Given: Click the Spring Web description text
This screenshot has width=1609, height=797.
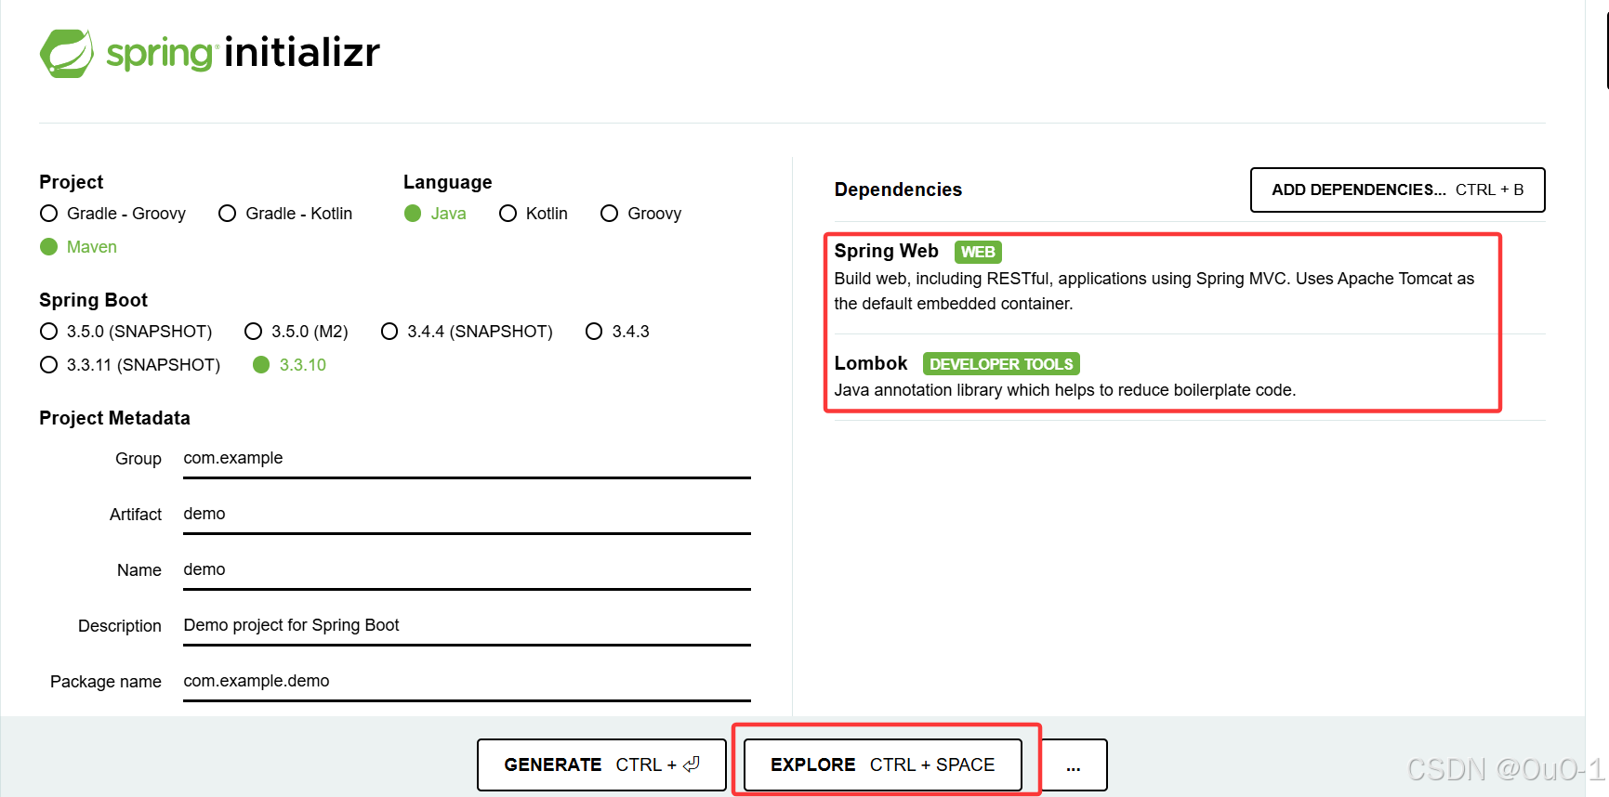Looking at the screenshot, I should tap(1154, 291).
